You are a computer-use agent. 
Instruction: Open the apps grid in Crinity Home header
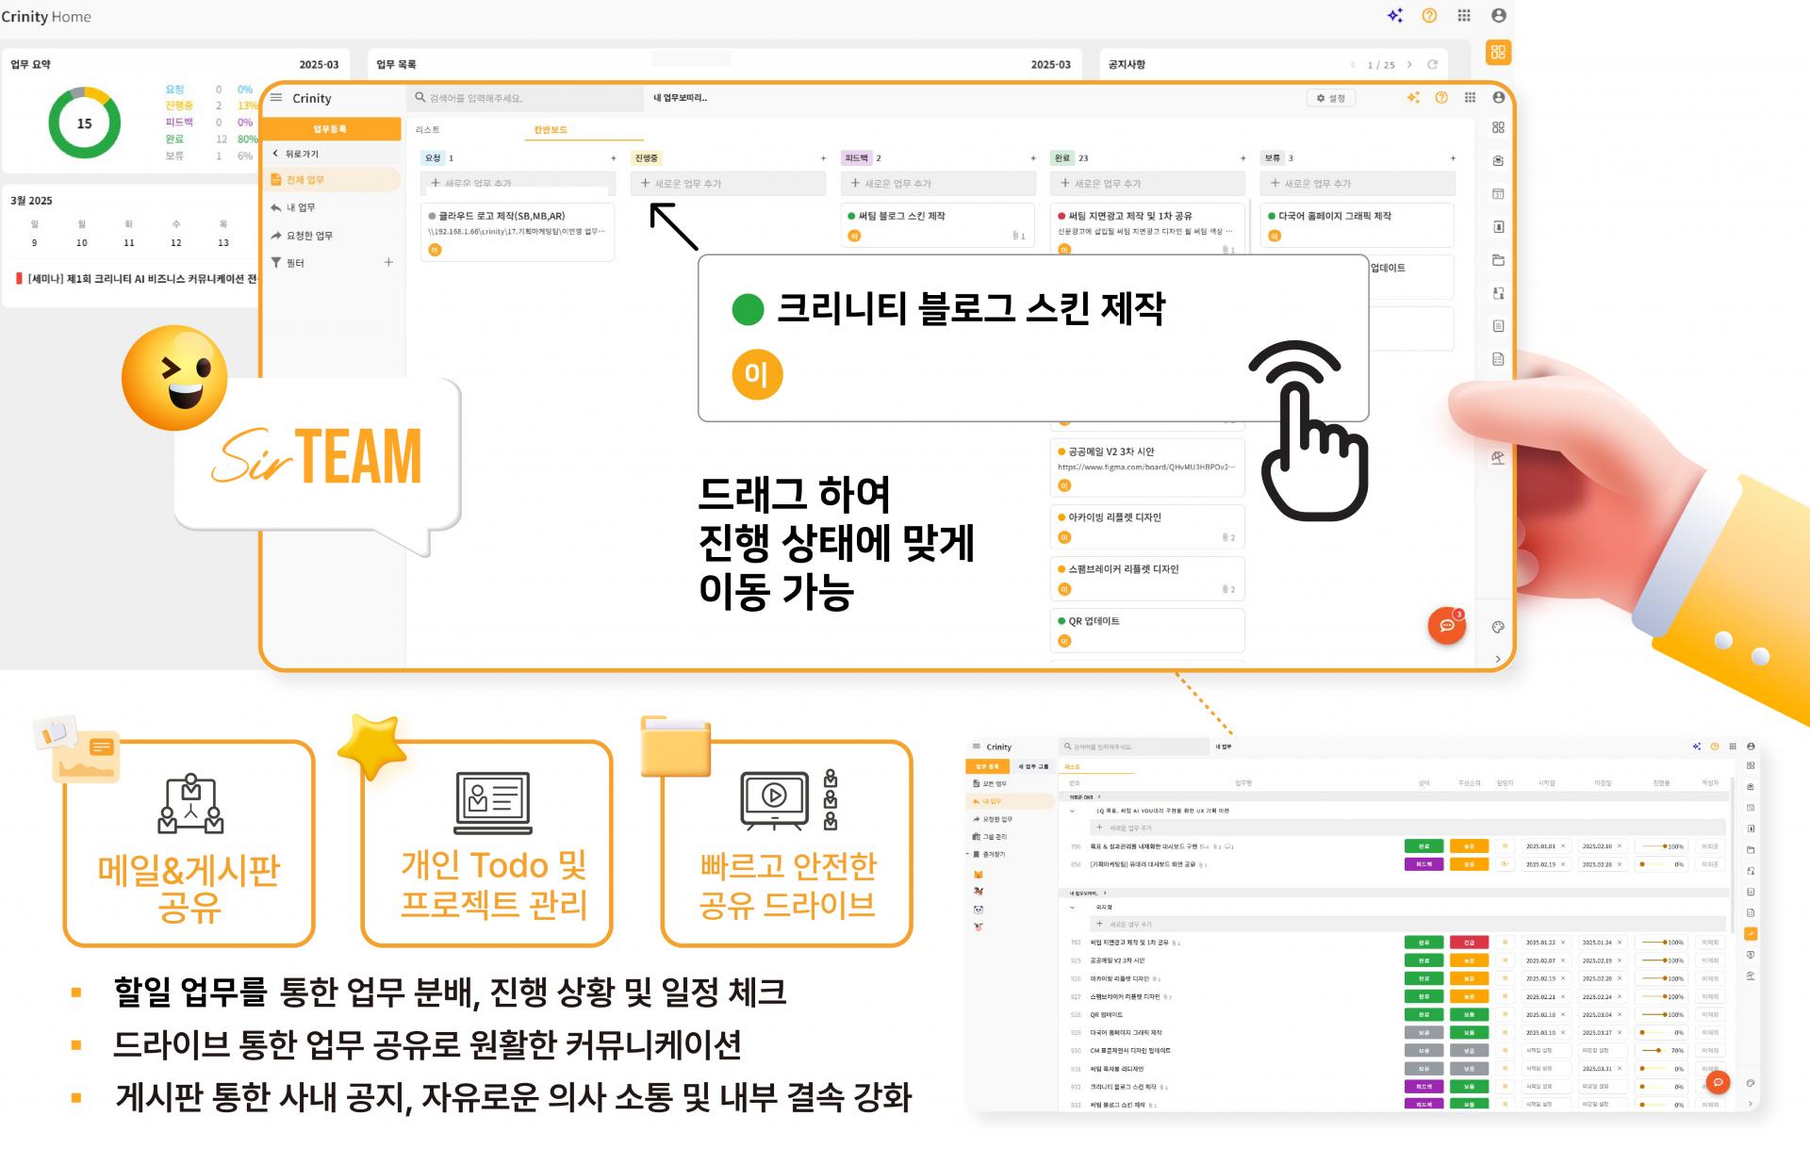(x=1464, y=15)
